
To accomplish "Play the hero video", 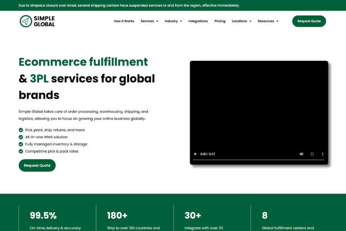I will (195, 154).
